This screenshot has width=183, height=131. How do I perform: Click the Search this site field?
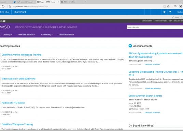[155, 27]
